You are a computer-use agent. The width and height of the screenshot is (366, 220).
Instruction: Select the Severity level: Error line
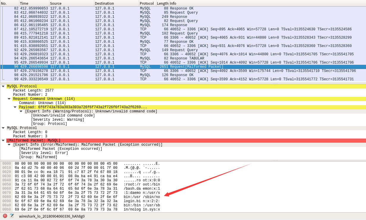tap(43, 153)
